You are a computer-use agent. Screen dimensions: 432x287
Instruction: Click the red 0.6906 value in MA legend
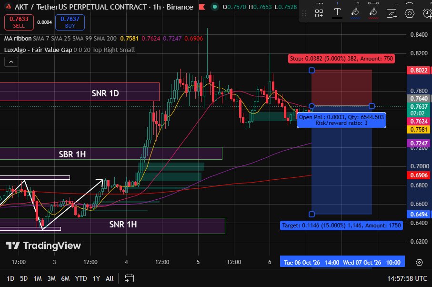point(193,38)
